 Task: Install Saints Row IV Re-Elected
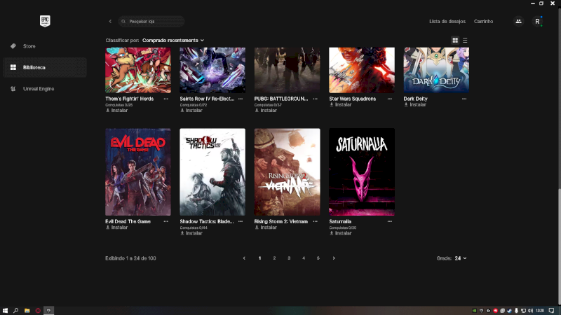click(x=191, y=111)
